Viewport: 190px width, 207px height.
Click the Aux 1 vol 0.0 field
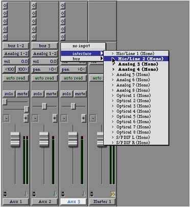pyautogui.click(x=16, y=61)
